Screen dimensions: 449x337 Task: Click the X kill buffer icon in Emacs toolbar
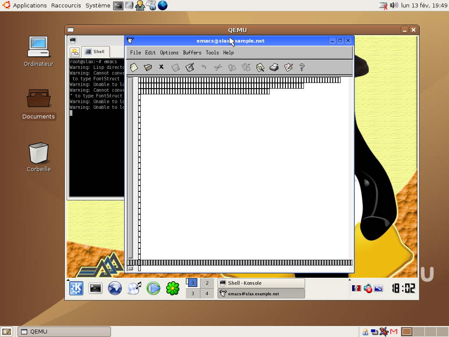[x=161, y=67]
